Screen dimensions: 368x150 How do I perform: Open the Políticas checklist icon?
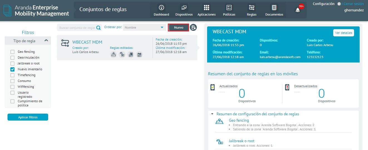(229, 7)
